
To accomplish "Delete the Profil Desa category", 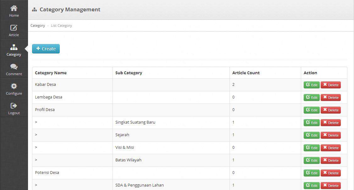I will click(331, 110).
